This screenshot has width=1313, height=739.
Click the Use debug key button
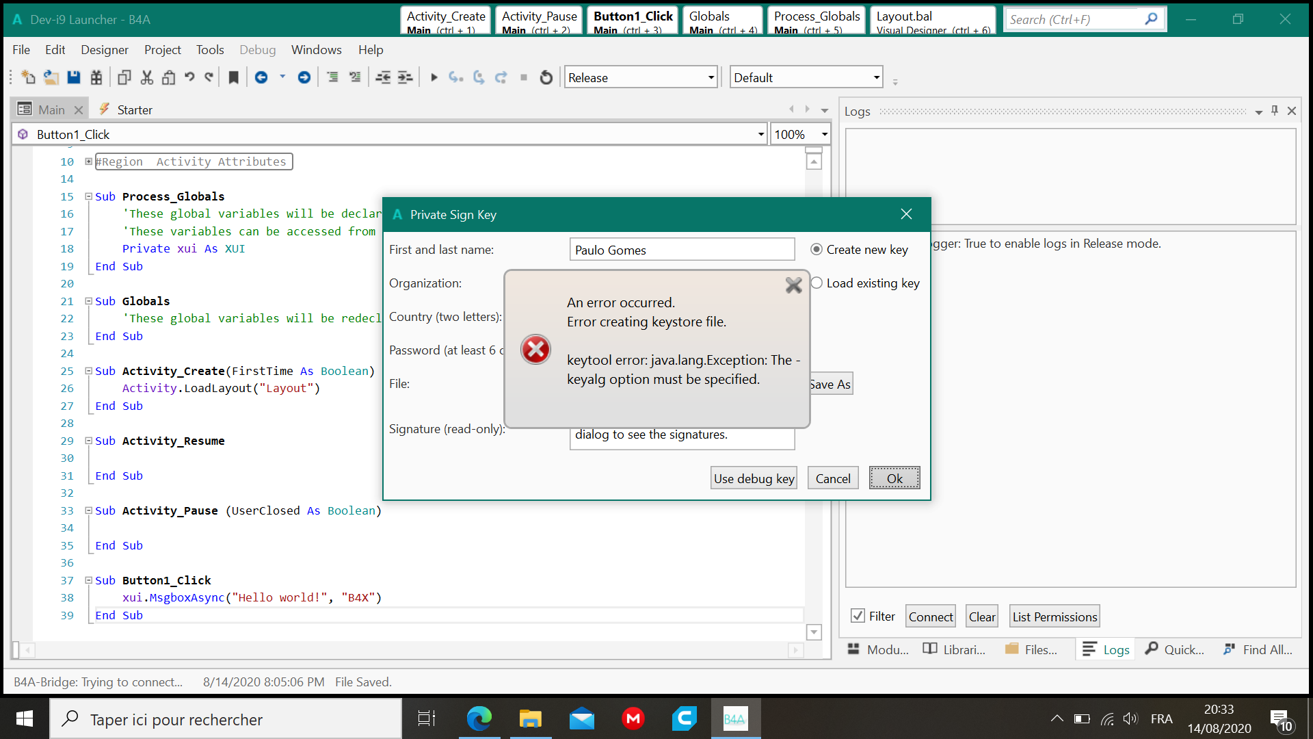754,478
